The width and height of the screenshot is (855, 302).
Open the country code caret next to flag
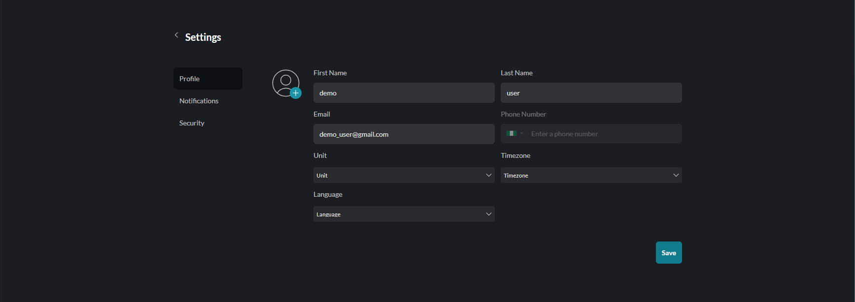522,134
